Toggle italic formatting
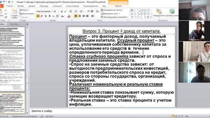Image resolution: width=210 pixels, height=118 pixels. (x=42, y=16)
